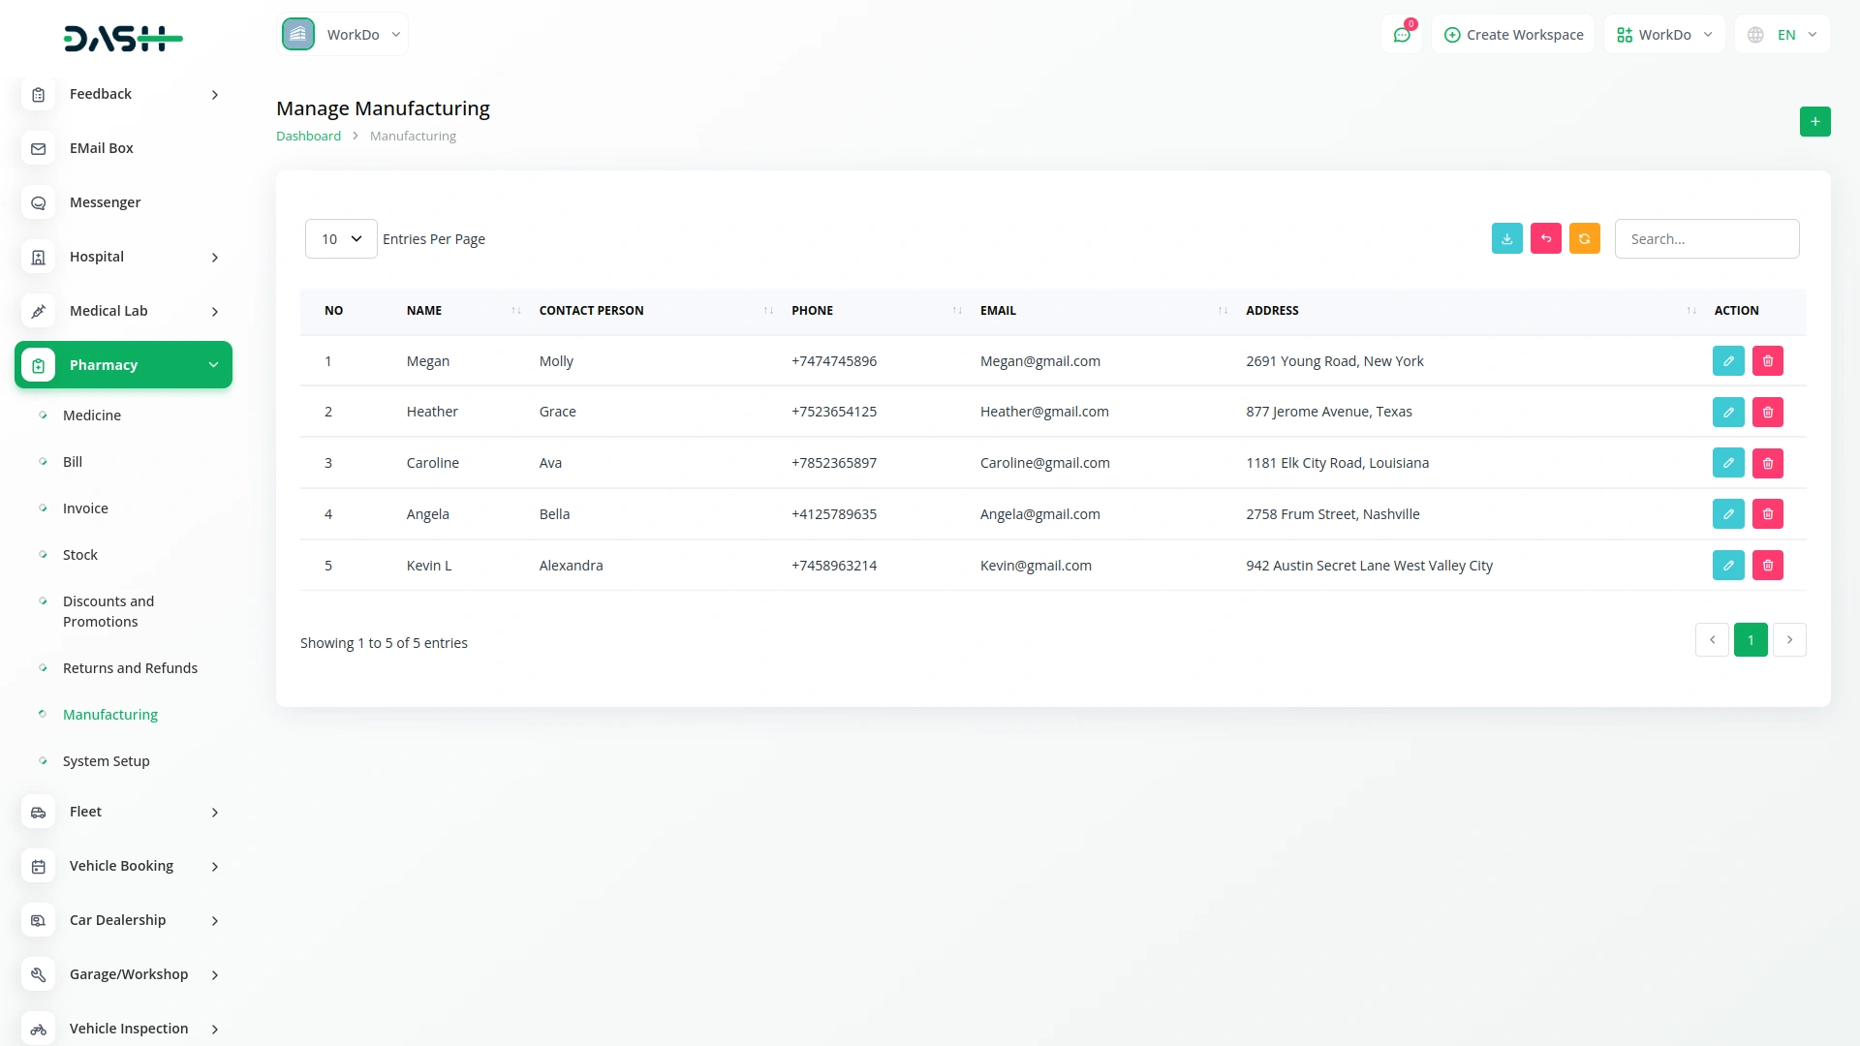The width and height of the screenshot is (1860, 1046).
Task: Click the pink reset arrow icon
Action: point(1545,238)
